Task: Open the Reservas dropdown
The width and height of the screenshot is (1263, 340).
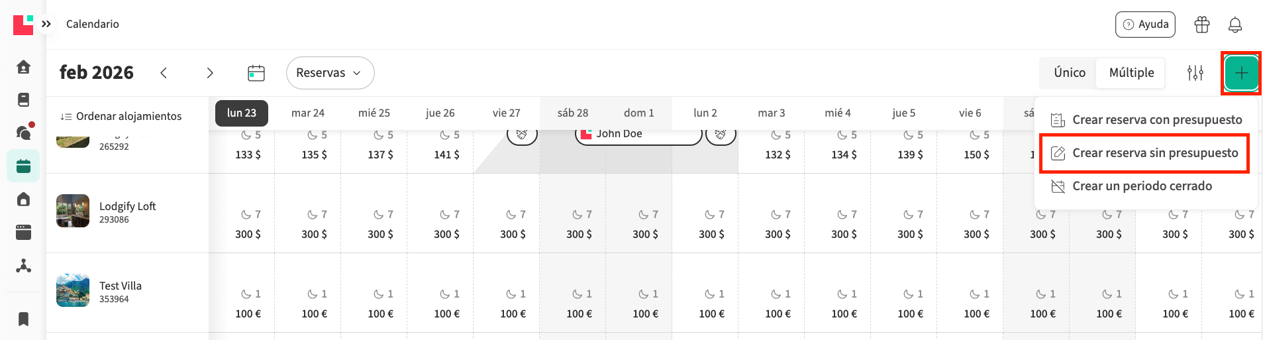Action: coord(330,73)
